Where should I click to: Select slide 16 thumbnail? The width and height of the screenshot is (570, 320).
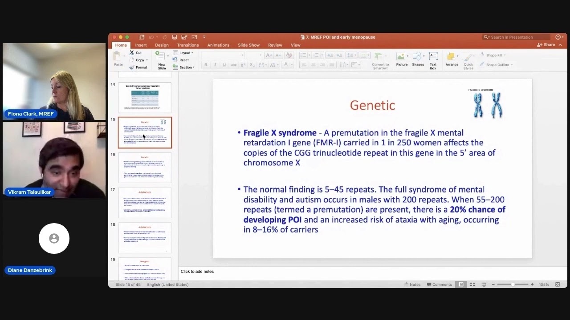(145, 168)
